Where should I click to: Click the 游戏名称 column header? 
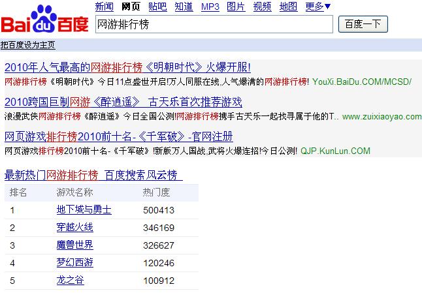(75, 193)
